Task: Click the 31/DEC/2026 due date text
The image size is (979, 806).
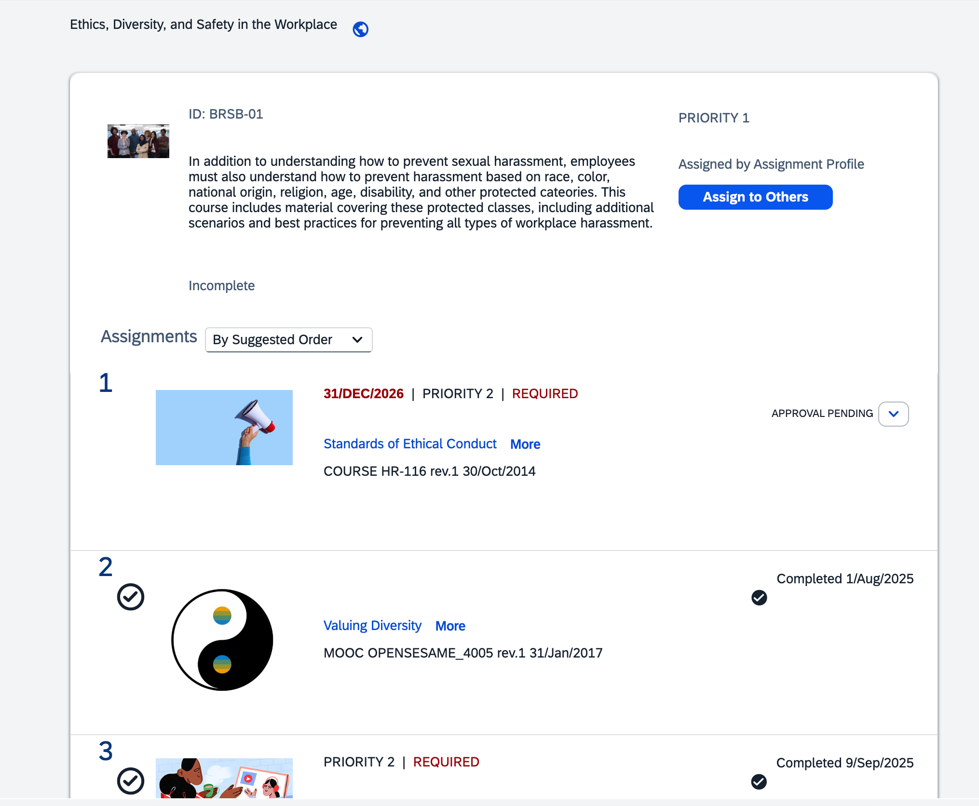Action: pyautogui.click(x=363, y=394)
